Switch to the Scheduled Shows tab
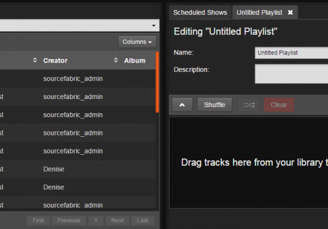Viewport: 328px width, 229px height. [x=200, y=12]
